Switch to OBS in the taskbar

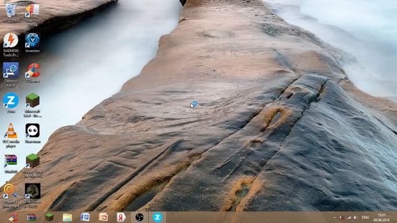click(x=139, y=217)
